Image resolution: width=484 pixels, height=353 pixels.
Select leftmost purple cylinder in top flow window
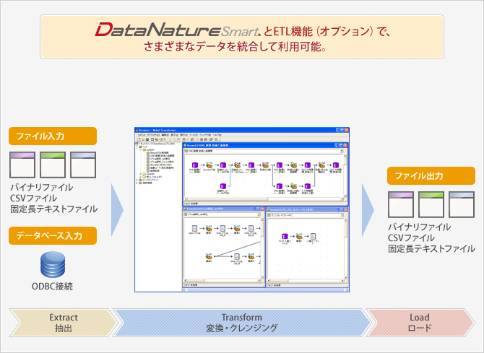click(195, 165)
